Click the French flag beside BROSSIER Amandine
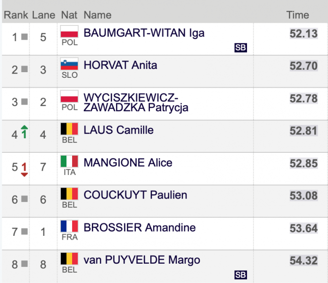The width and height of the screenshot is (328, 283). pyautogui.click(x=69, y=226)
